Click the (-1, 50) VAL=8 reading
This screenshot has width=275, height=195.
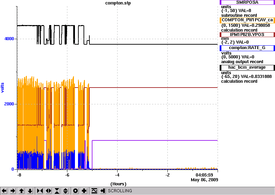click(236, 11)
